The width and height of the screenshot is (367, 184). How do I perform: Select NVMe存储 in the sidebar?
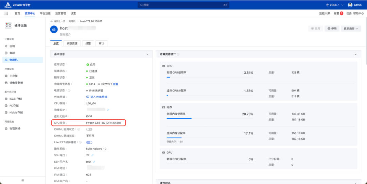23,112
